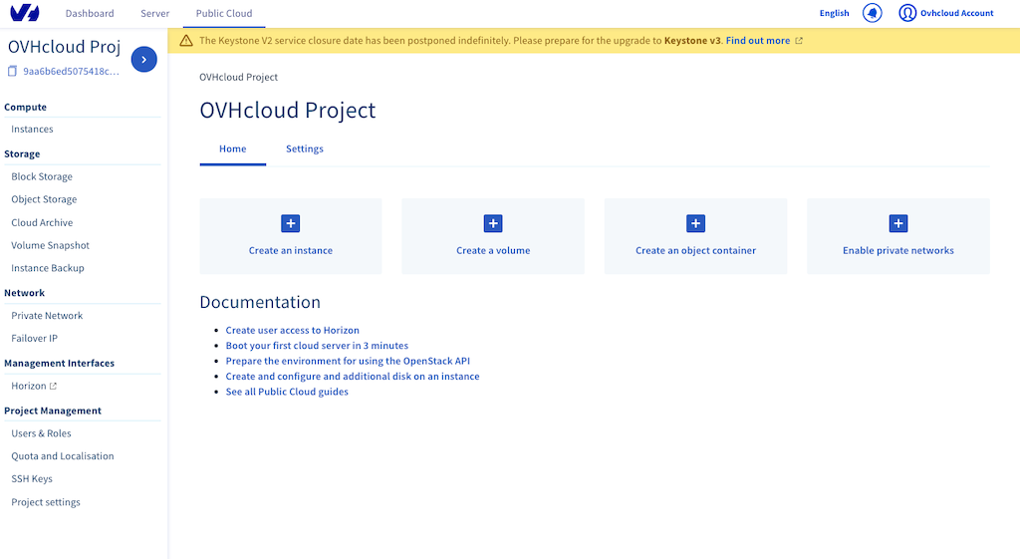Select the Public Cloud top tab
This screenshot has height=559, width=1020.
(224, 13)
